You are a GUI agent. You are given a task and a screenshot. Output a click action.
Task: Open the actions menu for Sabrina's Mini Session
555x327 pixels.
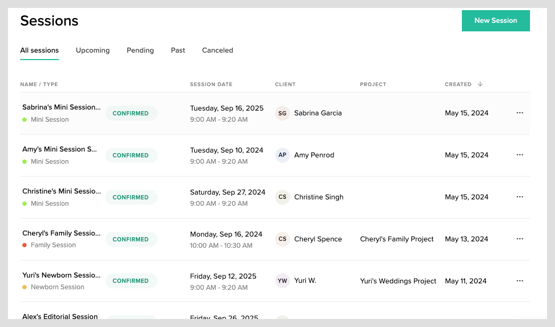pos(519,113)
